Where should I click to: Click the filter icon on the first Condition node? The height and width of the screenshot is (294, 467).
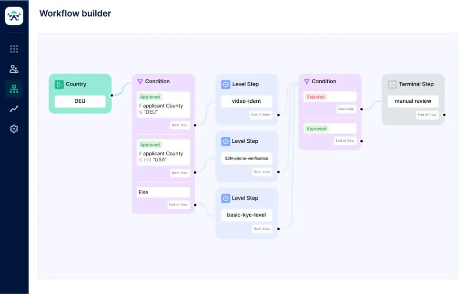[x=140, y=81]
